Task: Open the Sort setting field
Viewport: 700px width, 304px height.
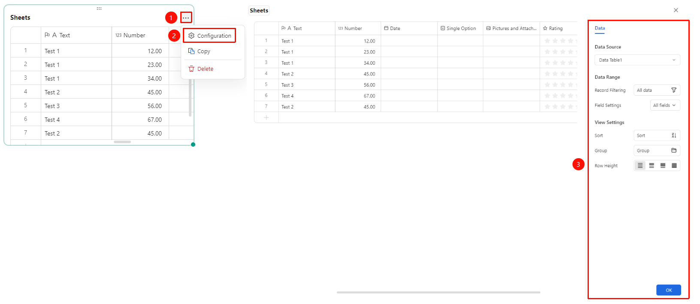Action: pyautogui.click(x=657, y=135)
